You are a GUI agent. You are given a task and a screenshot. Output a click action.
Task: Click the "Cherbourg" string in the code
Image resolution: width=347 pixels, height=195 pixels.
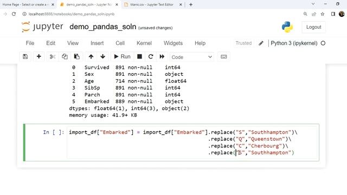tap(265, 146)
